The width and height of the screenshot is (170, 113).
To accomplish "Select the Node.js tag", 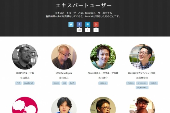I will point(103,83).
